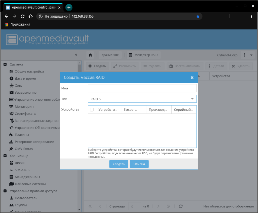Select Файловые системы in sidebar
Screen dimensions: 258x213
pyautogui.click(x=30, y=184)
